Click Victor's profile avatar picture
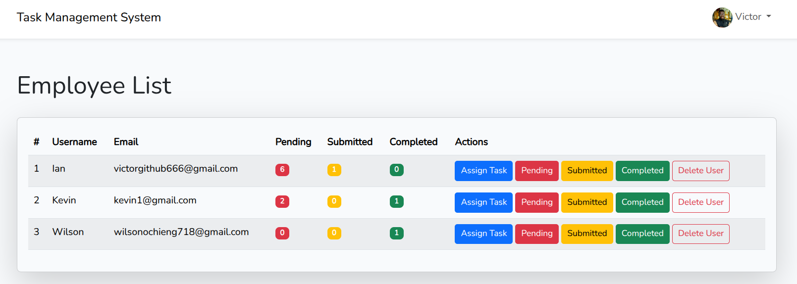 (722, 17)
